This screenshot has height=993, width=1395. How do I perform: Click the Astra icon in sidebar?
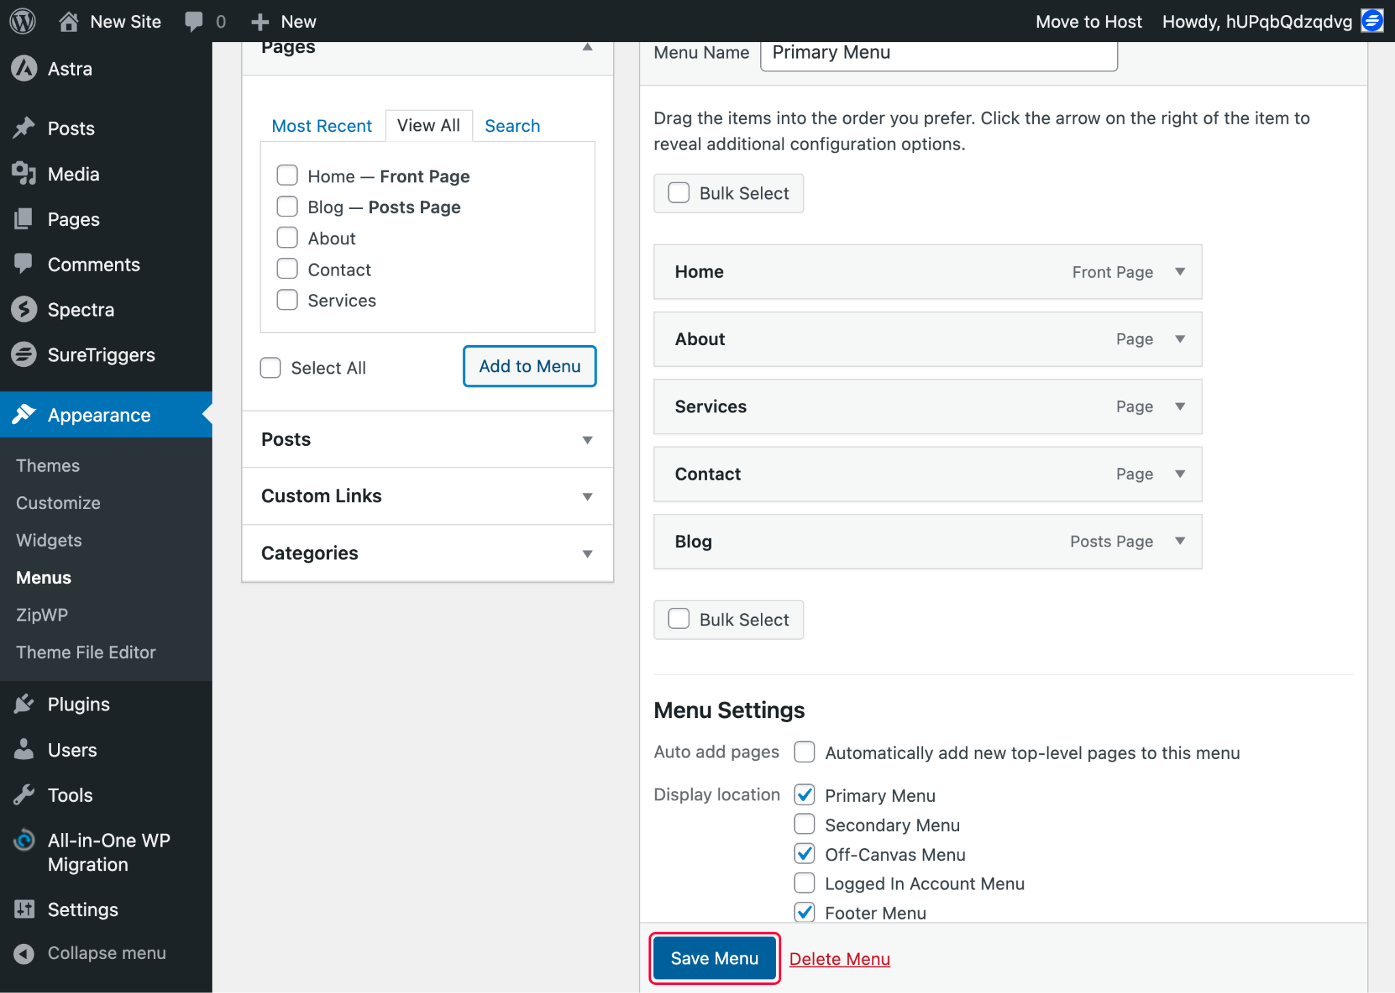(x=25, y=69)
